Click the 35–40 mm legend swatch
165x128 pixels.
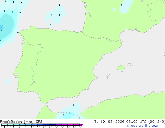click(65, 125)
